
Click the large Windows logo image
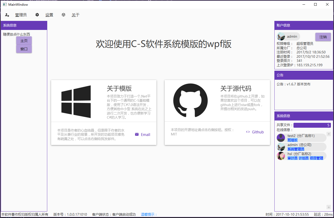[76, 102]
